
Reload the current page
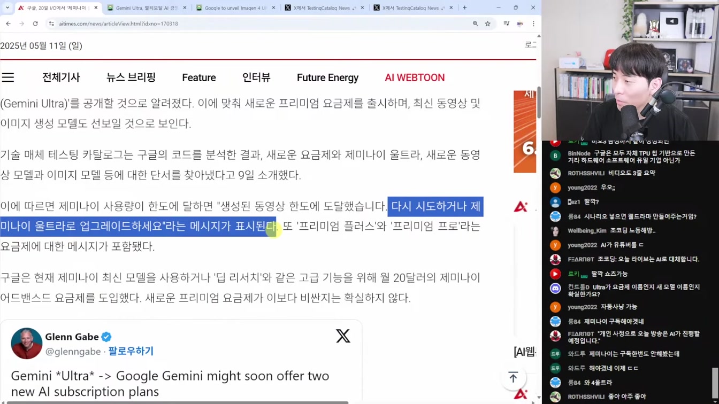[35, 24]
